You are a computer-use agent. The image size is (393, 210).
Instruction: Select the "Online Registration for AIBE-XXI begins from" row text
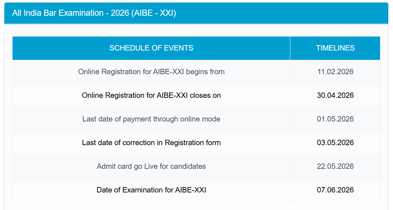coord(151,72)
